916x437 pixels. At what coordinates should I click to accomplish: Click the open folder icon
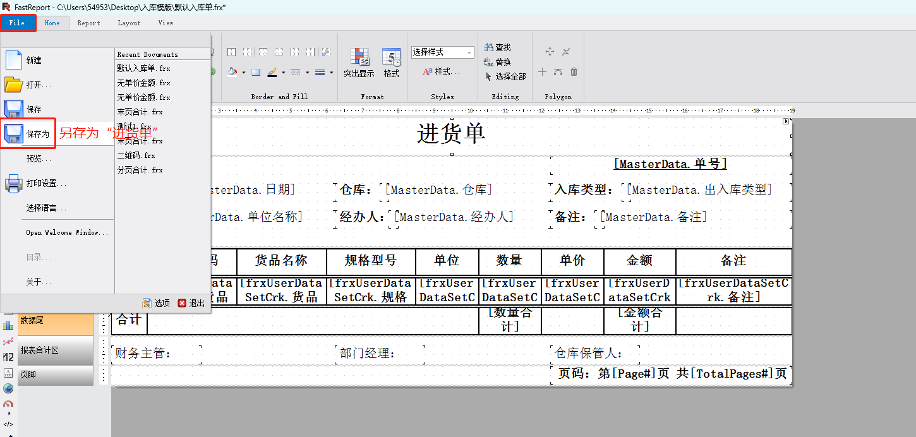point(14,85)
